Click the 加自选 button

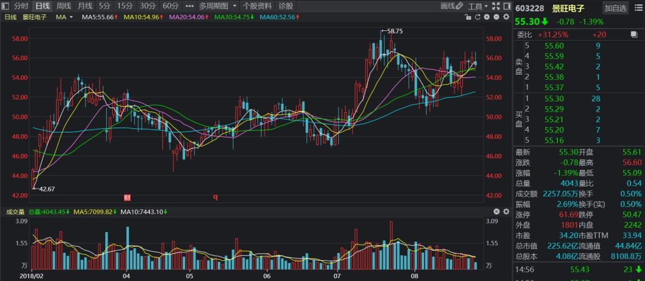pos(615,8)
